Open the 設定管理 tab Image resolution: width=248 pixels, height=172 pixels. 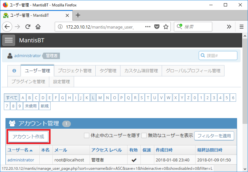pos(62,82)
